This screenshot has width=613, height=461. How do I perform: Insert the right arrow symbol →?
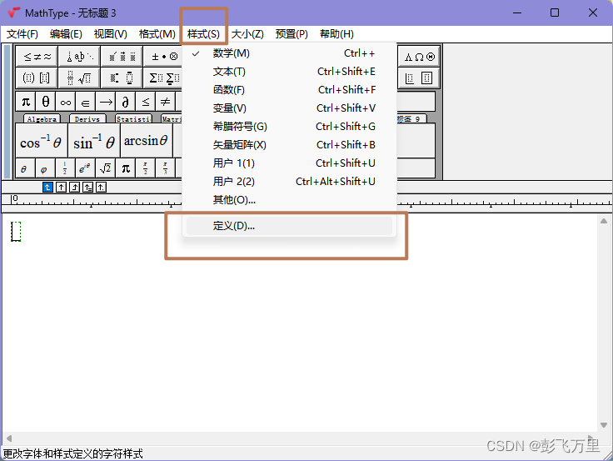(x=106, y=103)
